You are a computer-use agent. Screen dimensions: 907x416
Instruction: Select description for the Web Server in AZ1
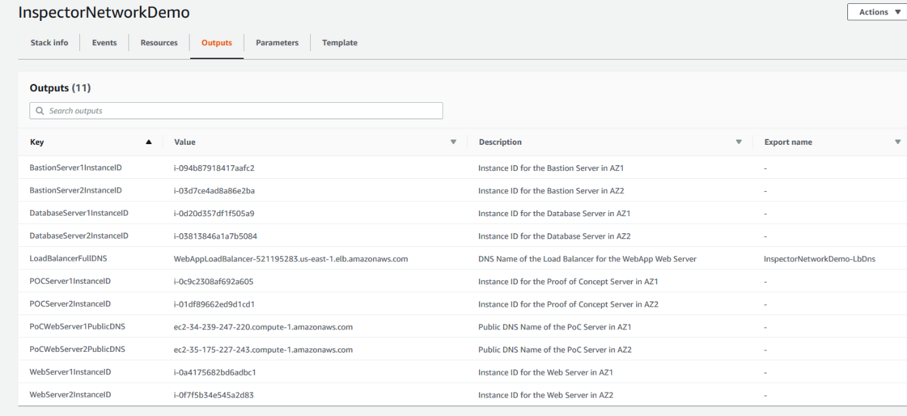546,372
